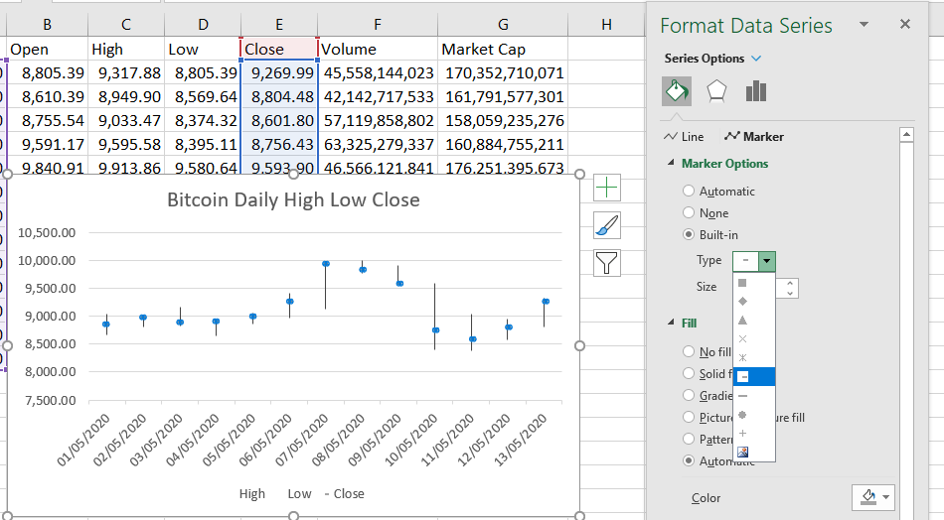944x520 pixels.
Task: Click the Chart Styles paintbrush button
Action: [607, 226]
